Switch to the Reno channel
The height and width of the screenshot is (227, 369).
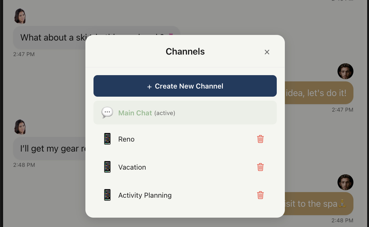pos(126,139)
